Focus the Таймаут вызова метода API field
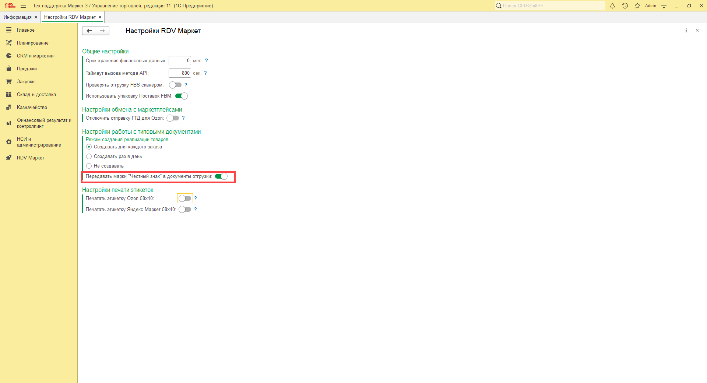This screenshot has height=383, width=707. [x=180, y=73]
